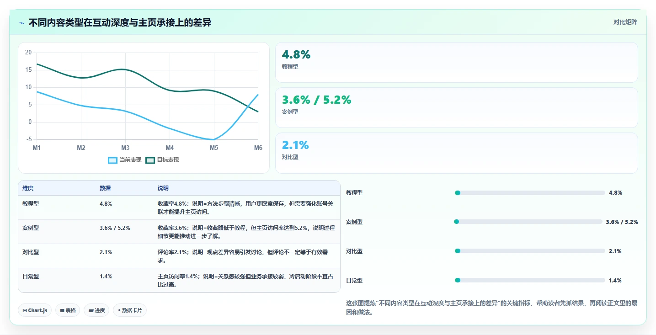Click the M1 axis label on chart
Viewport: 656px width, 335px height.
pyautogui.click(x=37, y=148)
